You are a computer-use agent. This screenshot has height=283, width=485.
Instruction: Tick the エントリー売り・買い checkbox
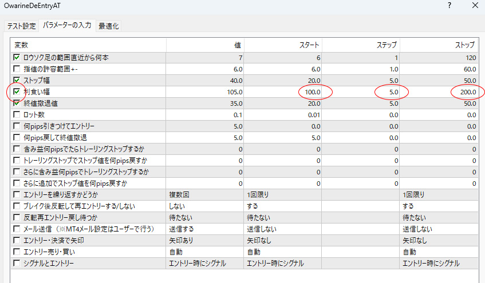(x=17, y=252)
